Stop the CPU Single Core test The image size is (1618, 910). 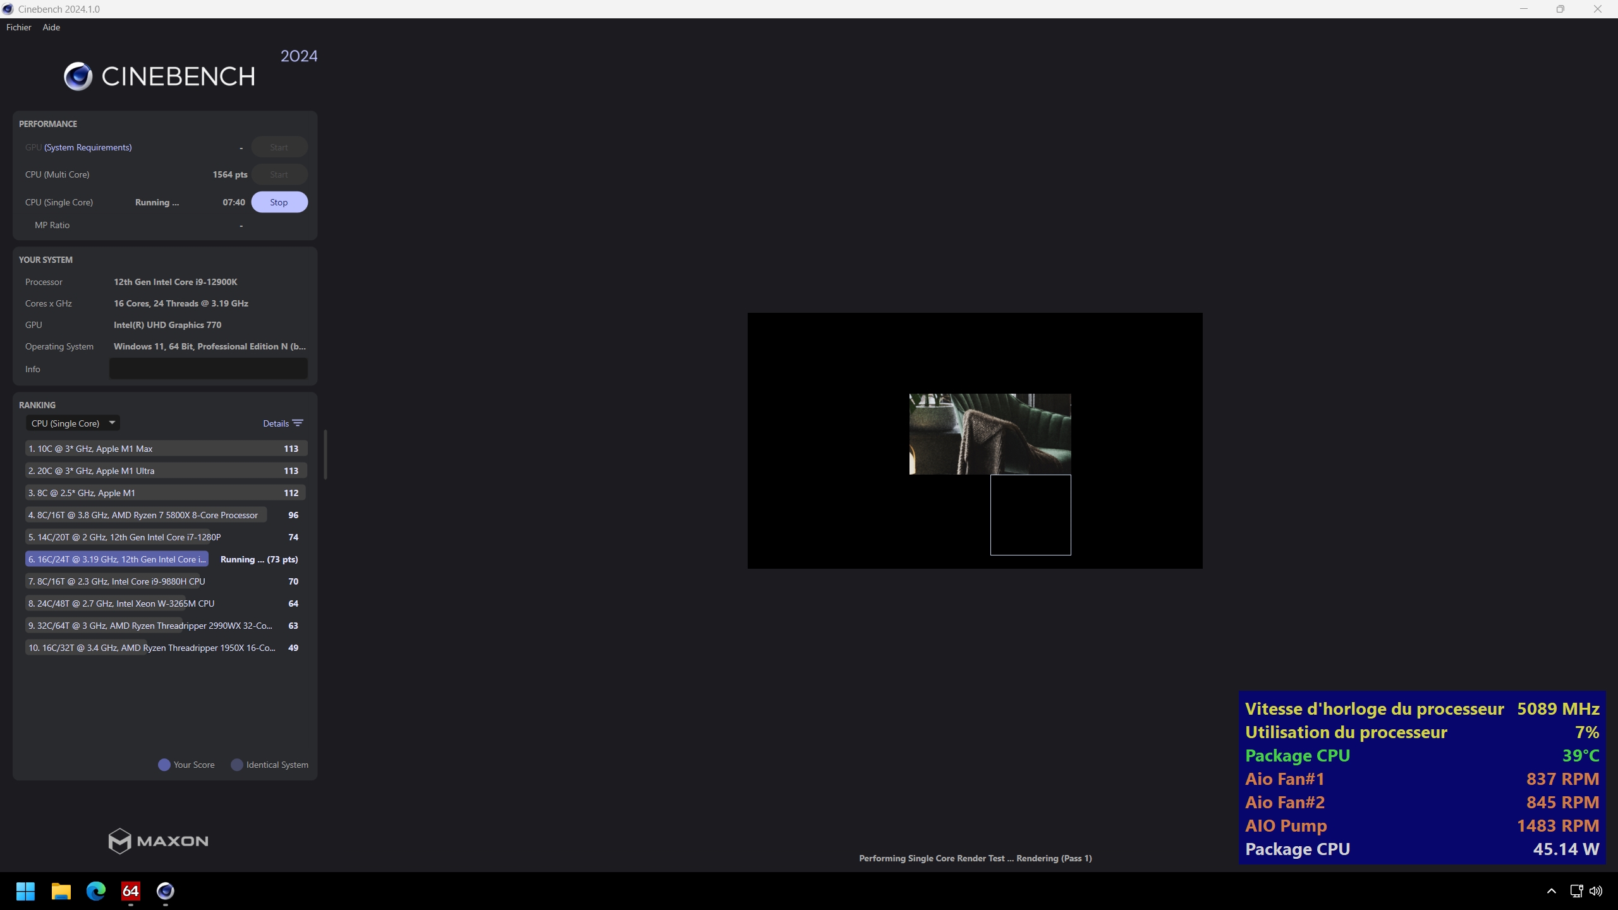(279, 202)
